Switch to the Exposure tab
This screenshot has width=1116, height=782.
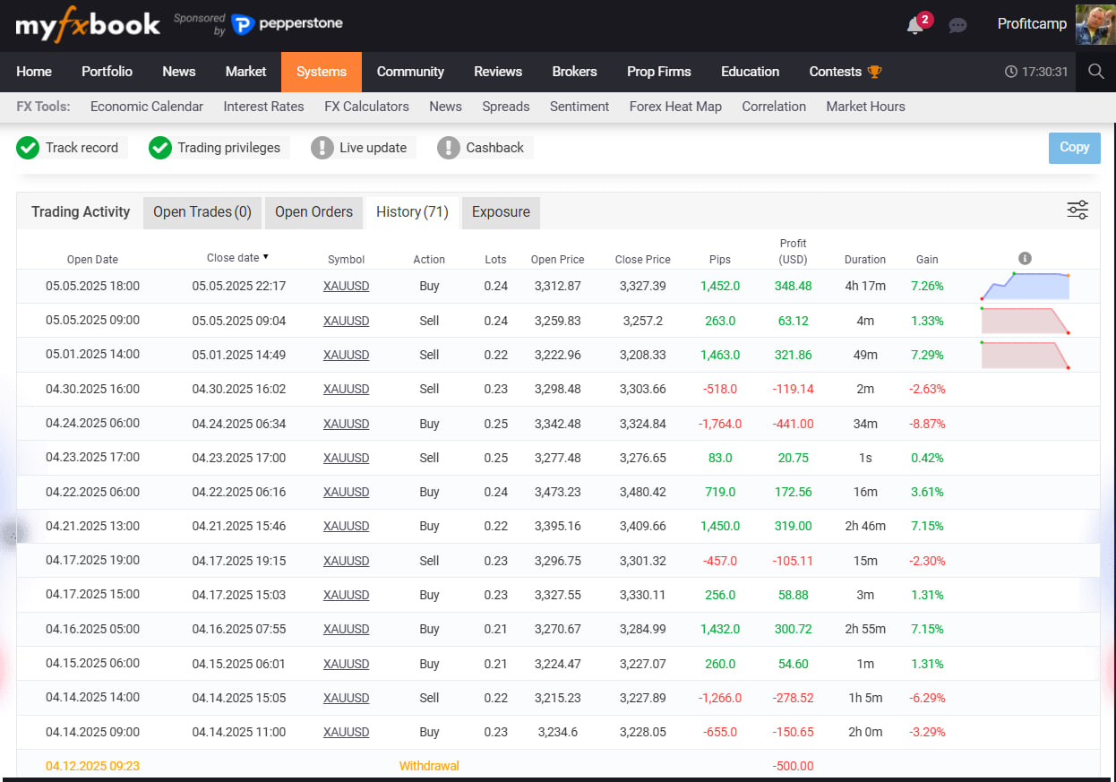tap(501, 212)
